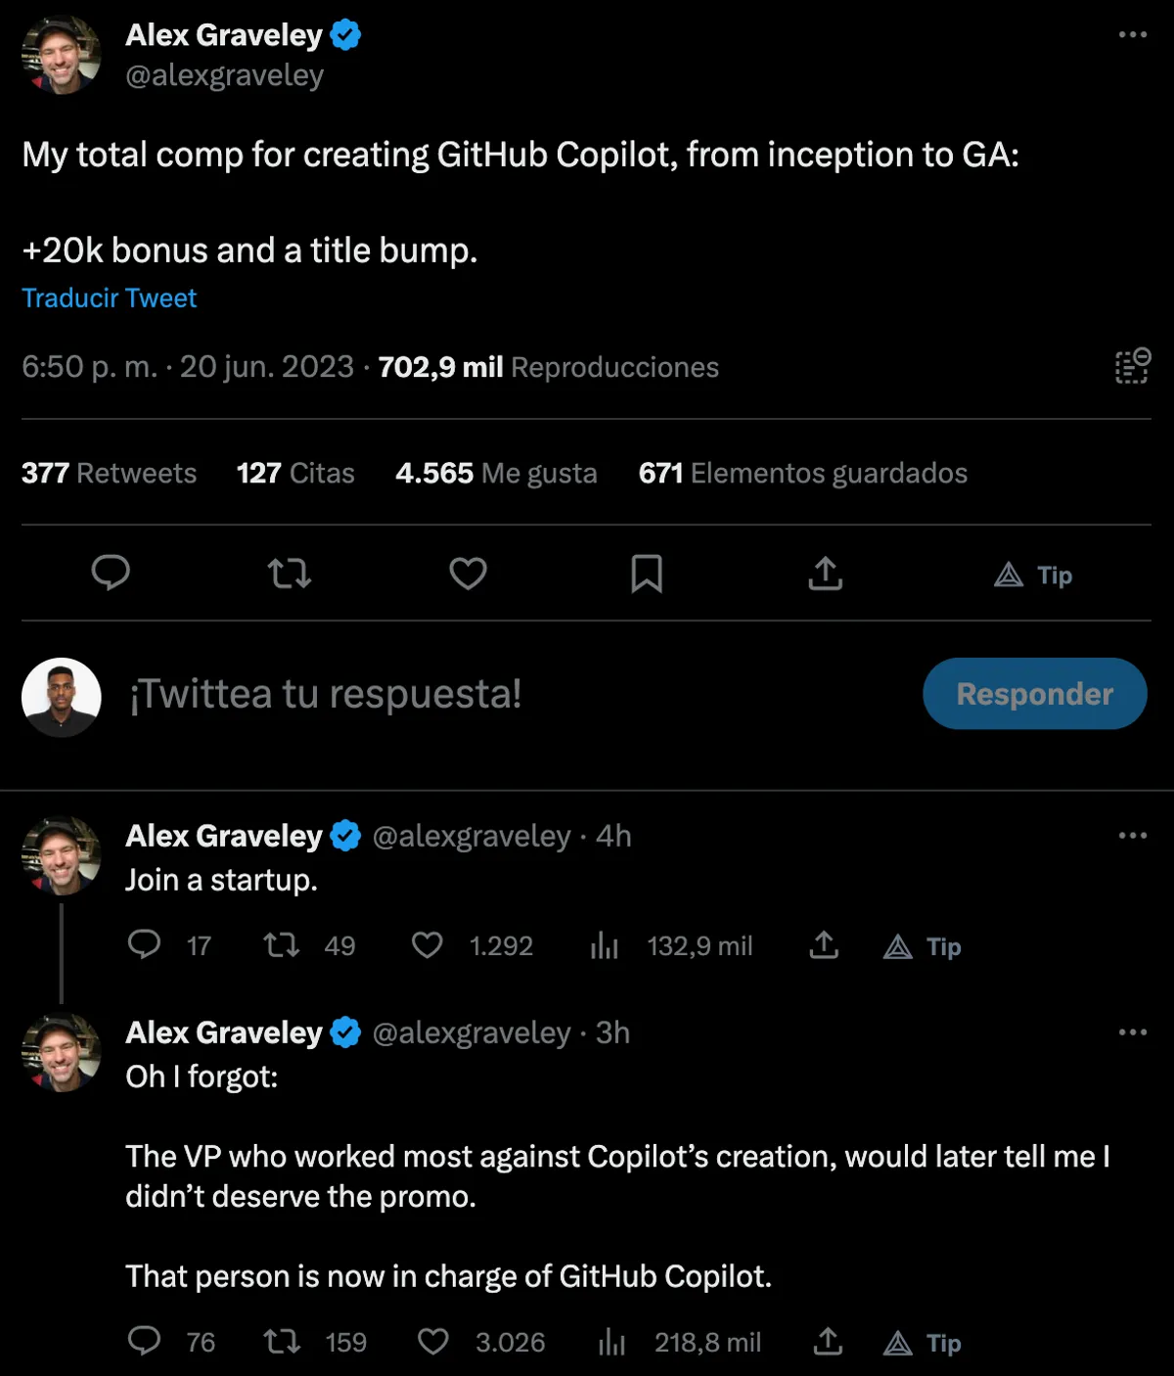1174x1376 pixels.
Task: Show the 4.565 Me gusta likes
Action: [496, 474]
